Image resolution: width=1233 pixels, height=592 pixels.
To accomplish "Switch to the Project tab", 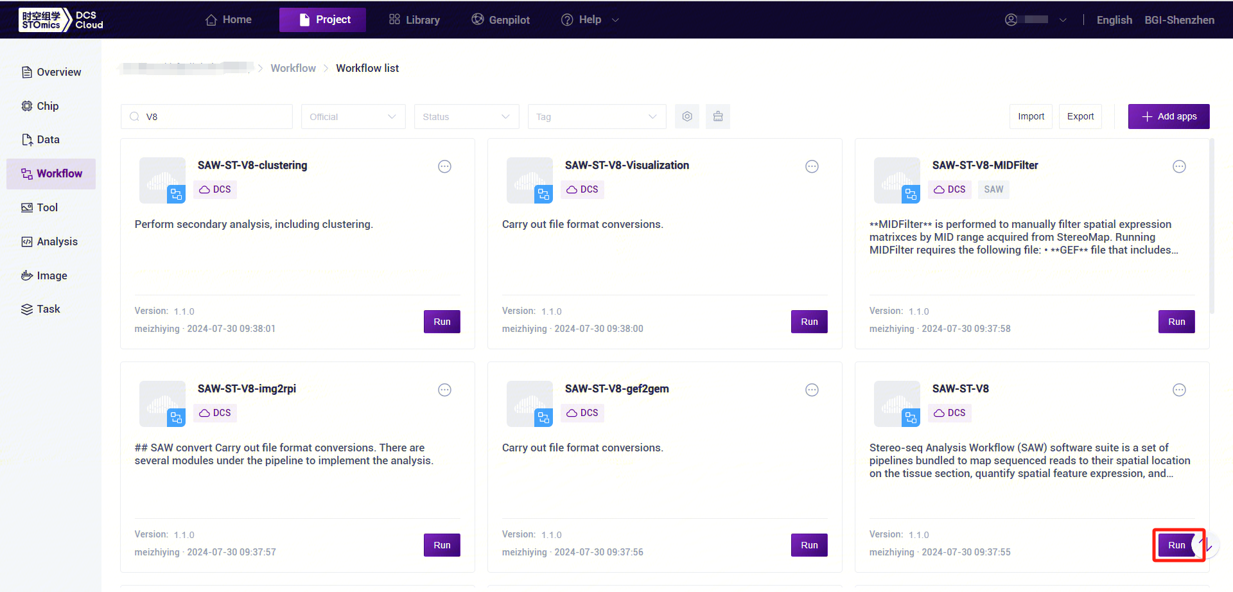I will pos(322,20).
